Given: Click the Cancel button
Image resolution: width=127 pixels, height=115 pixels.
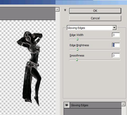Looking at the screenshot, I should 95,18.
